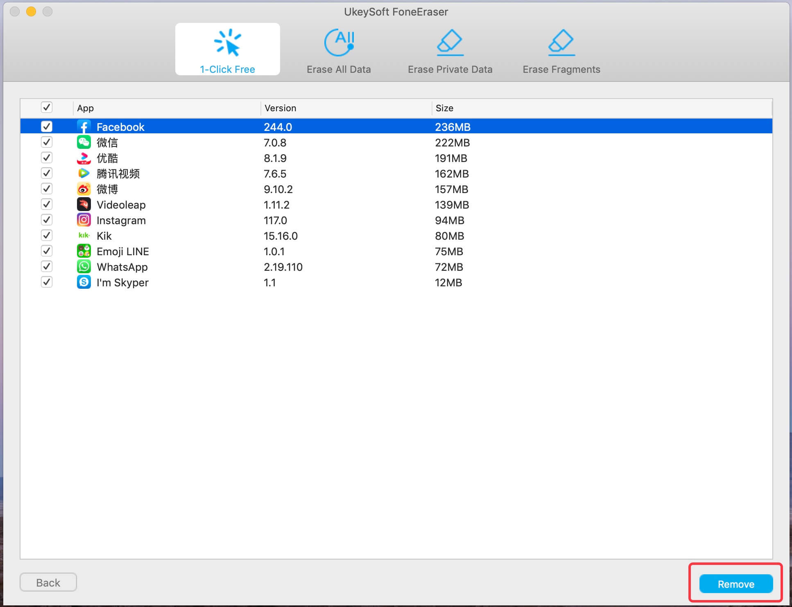
Task: Deselect the WhatsApp row checkbox
Action: (47, 266)
